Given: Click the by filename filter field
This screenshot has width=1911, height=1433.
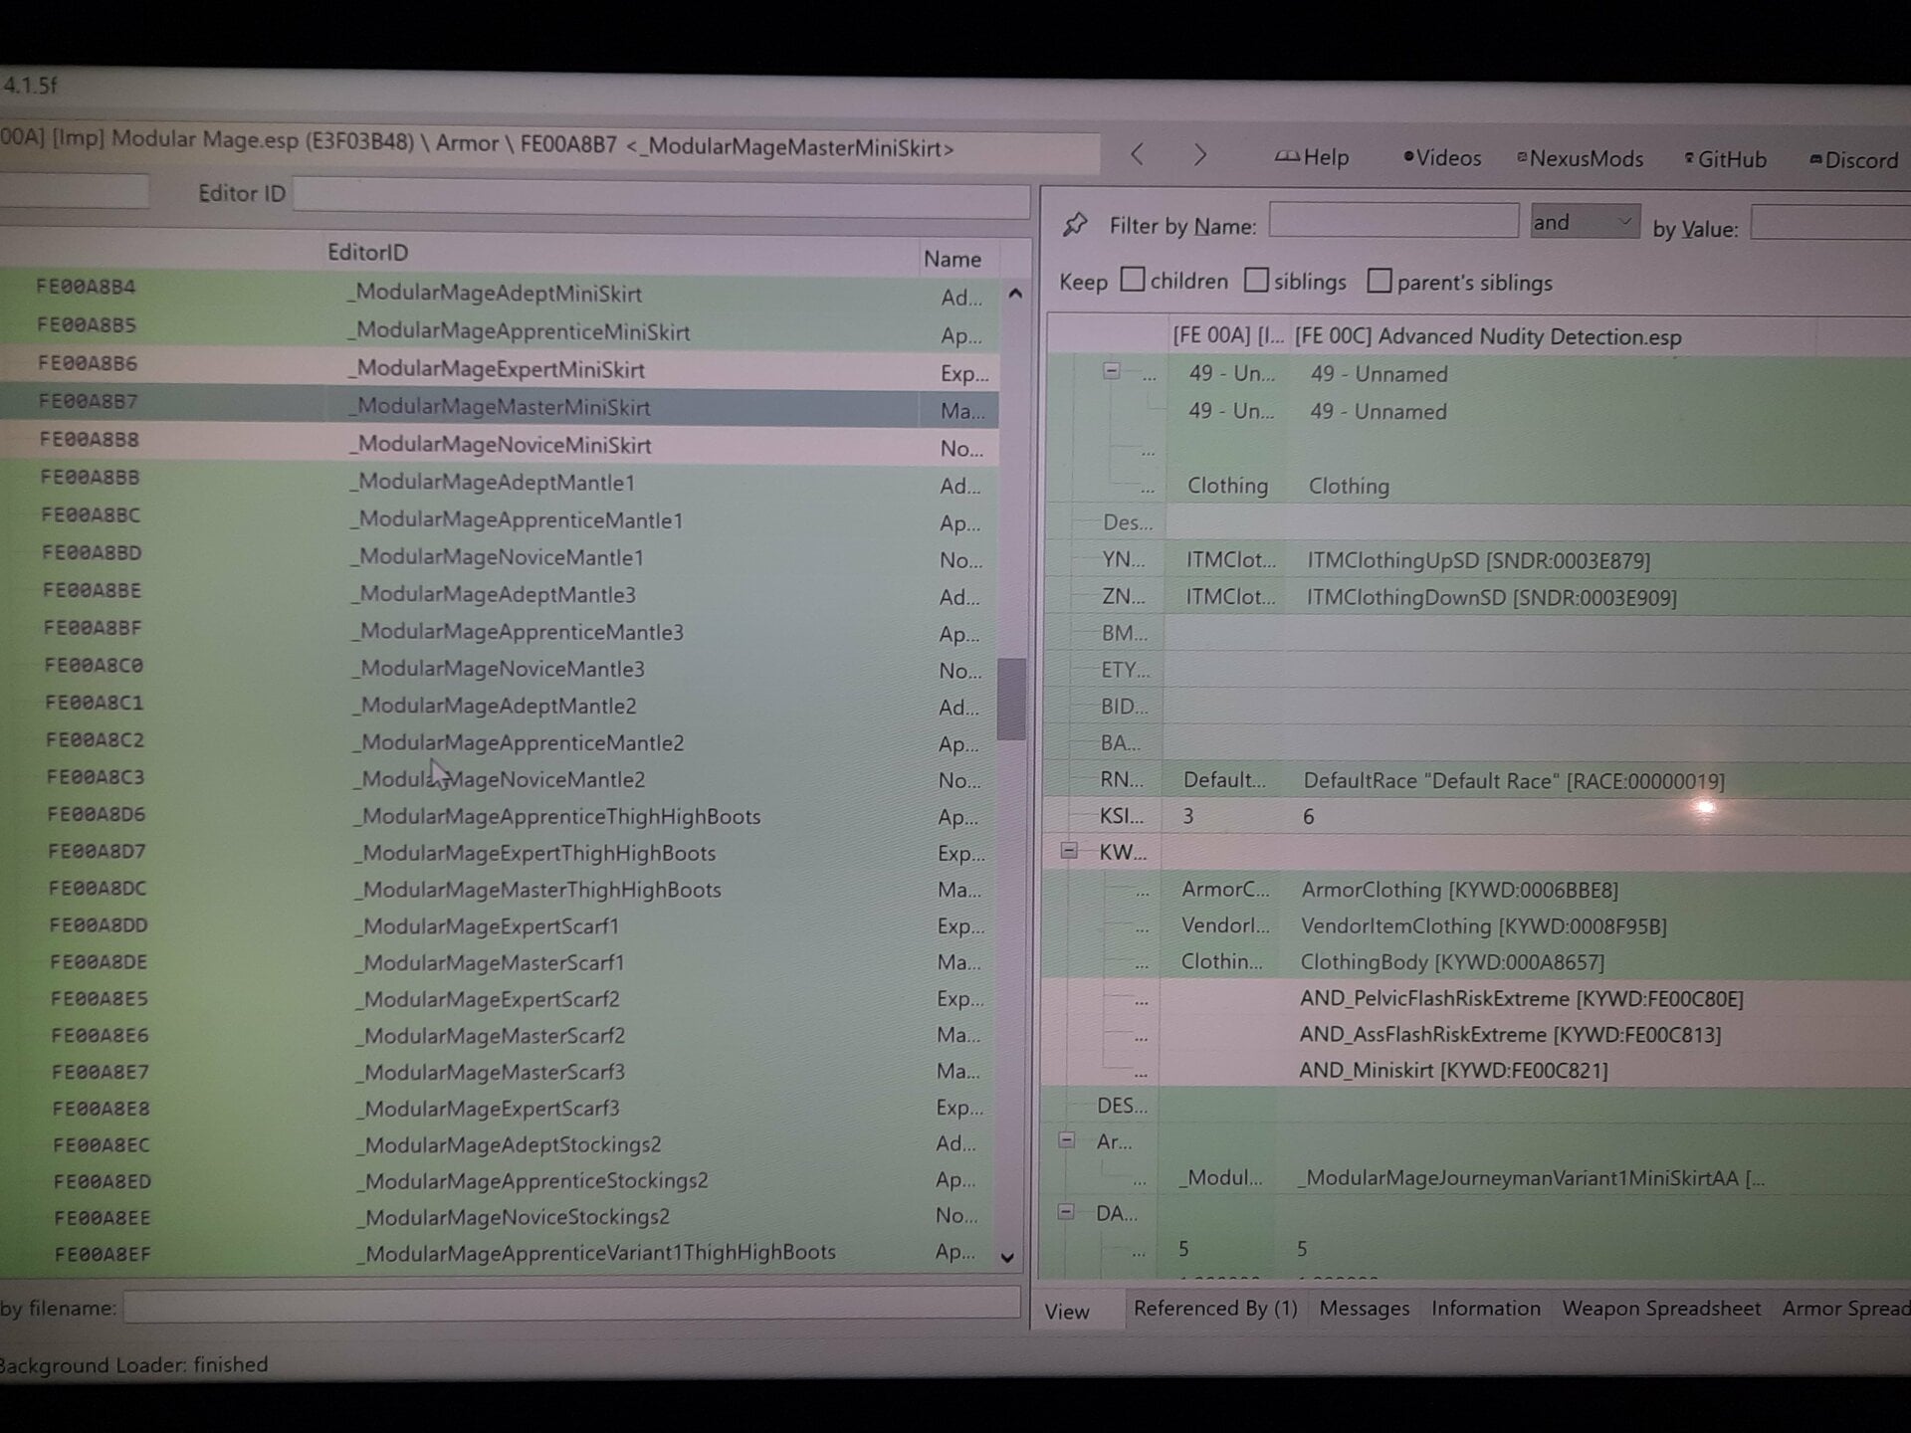Looking at the screenshot, I should 572,1304.
